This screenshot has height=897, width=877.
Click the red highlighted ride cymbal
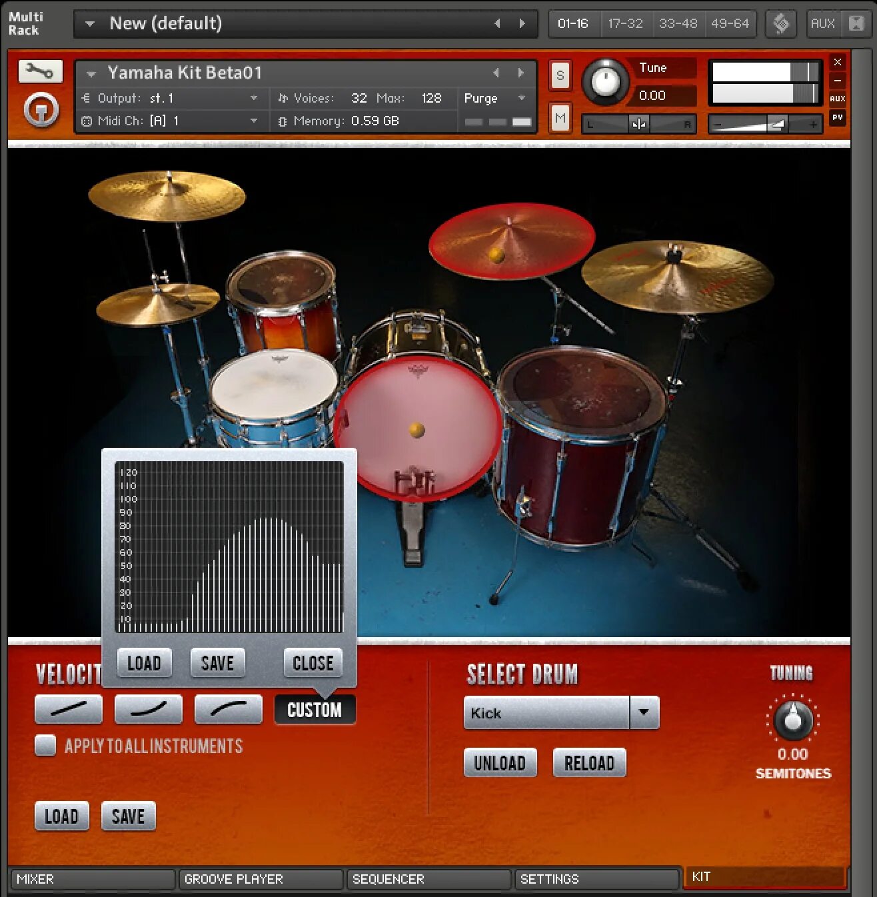coord(511,241)
